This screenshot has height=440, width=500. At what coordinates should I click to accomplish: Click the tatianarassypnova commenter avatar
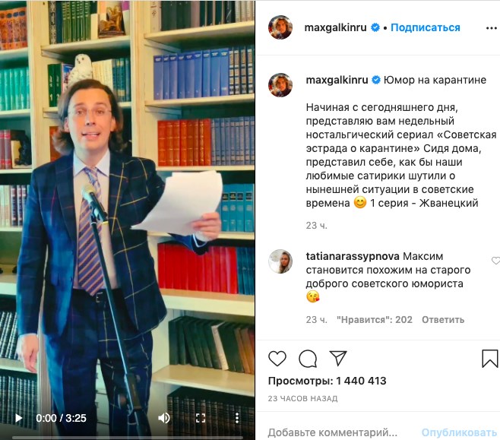pos(280,261)
